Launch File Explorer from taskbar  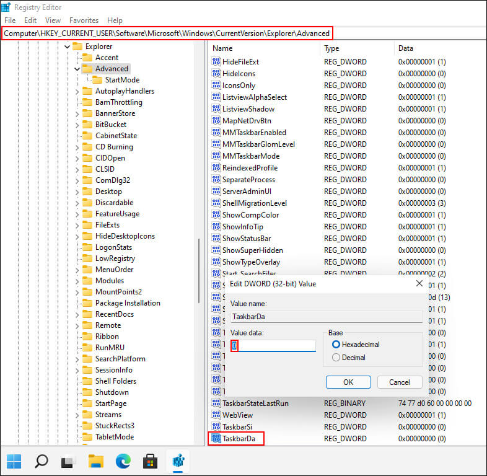pos(95,461)
